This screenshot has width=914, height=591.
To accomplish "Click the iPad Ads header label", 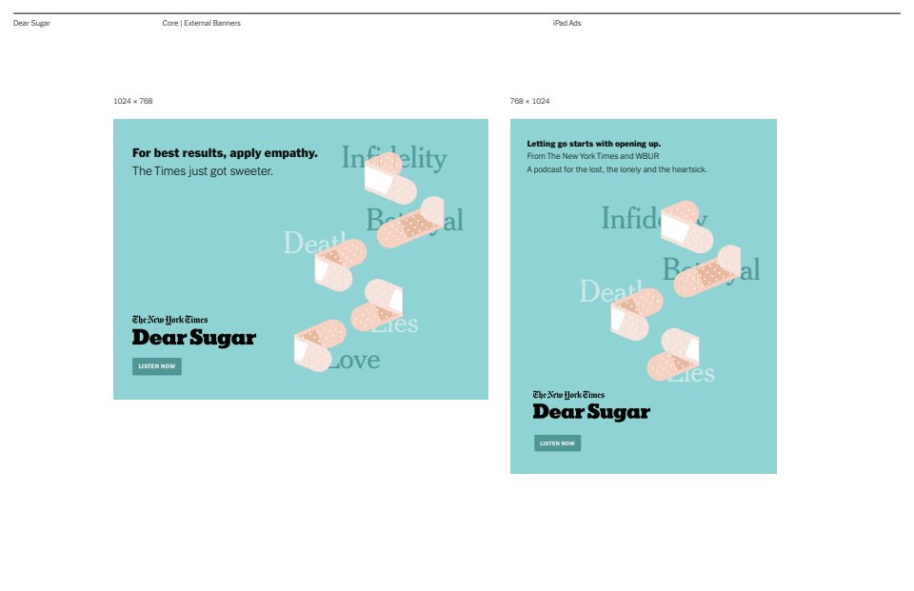I will click(x=566, y=23).
